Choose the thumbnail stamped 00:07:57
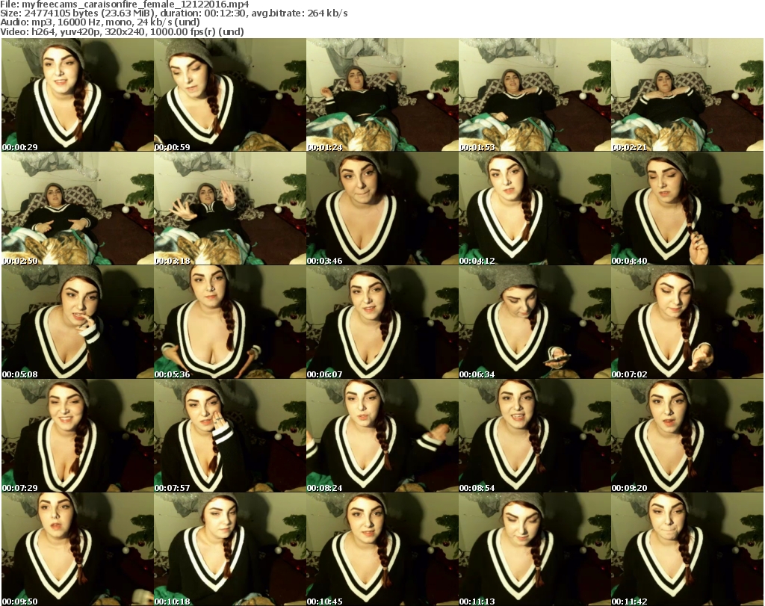765x606 pixels. (230, 436)
